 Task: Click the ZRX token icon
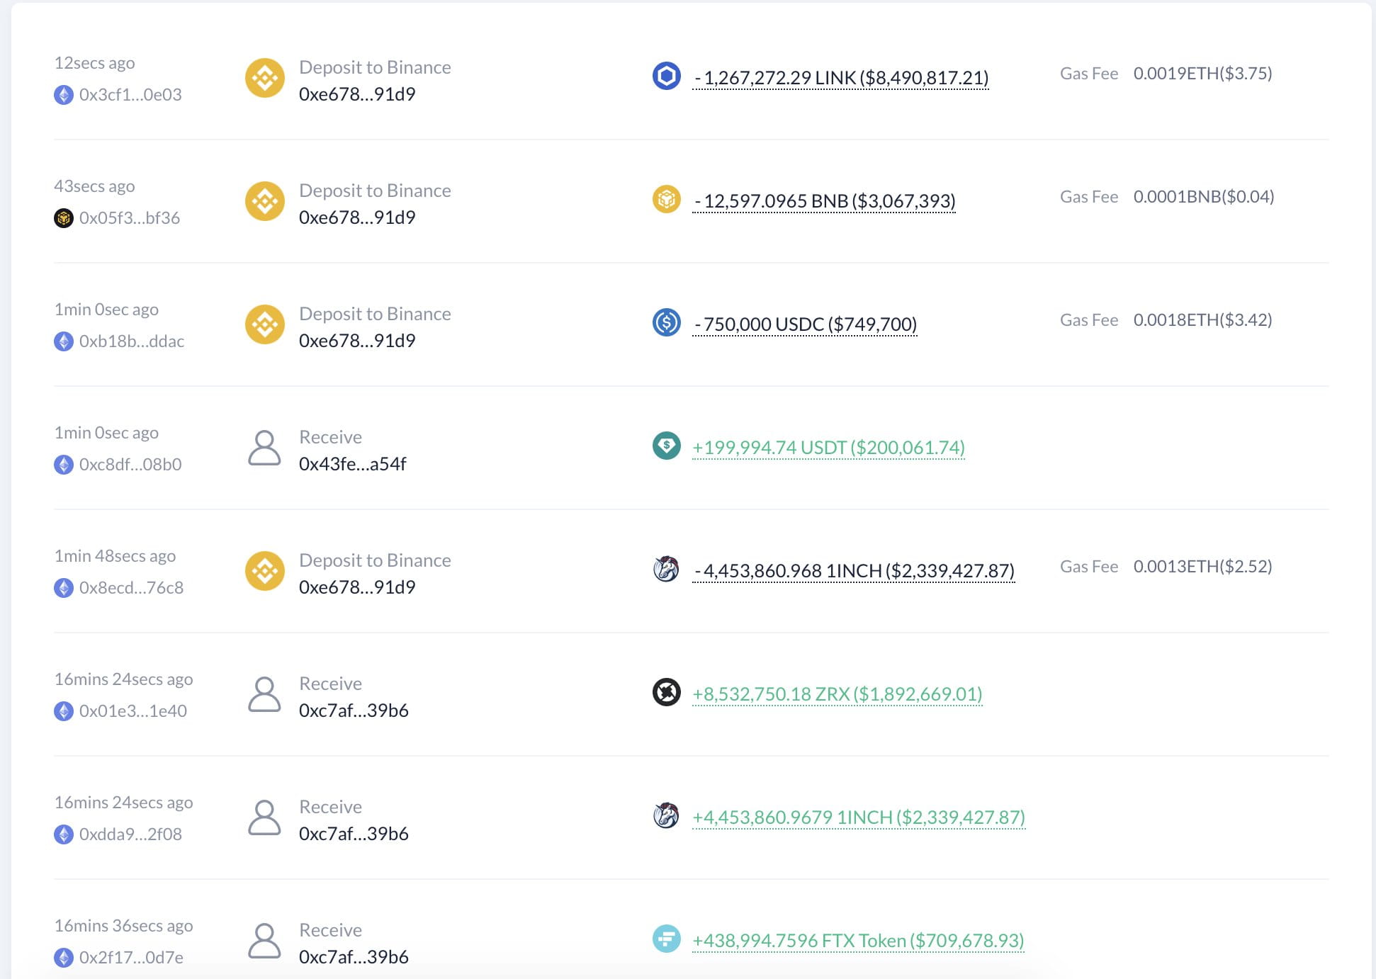(x=666, y=692)
